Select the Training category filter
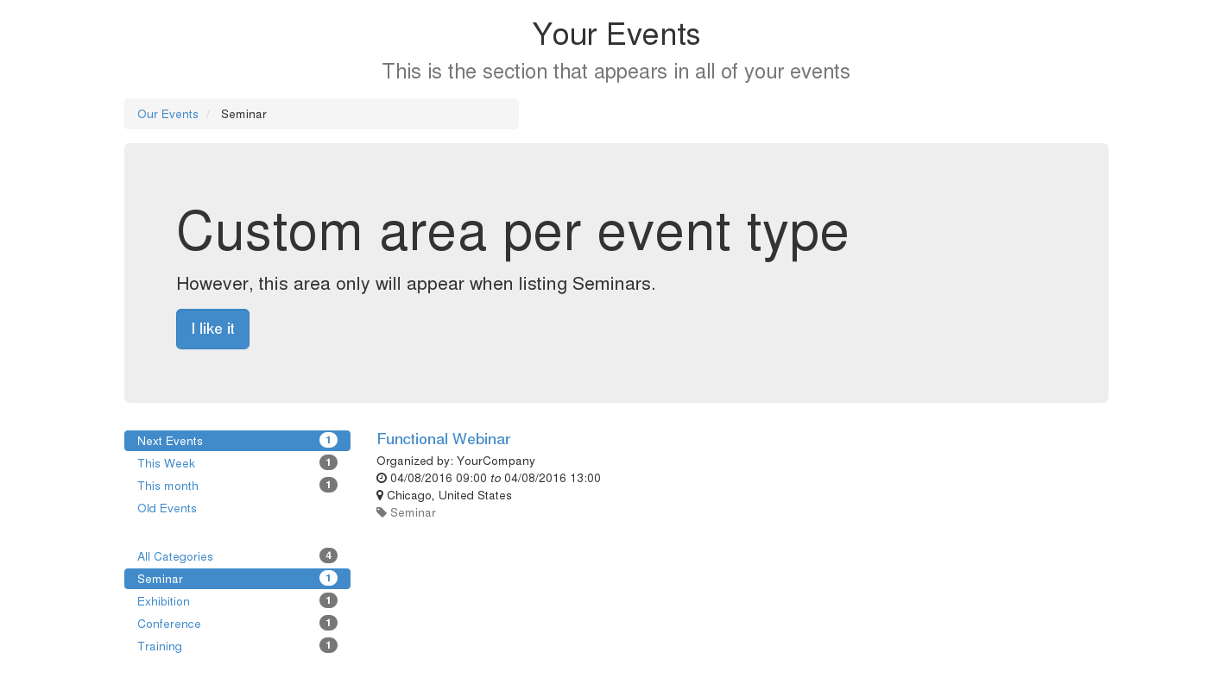 pos(160,646)
